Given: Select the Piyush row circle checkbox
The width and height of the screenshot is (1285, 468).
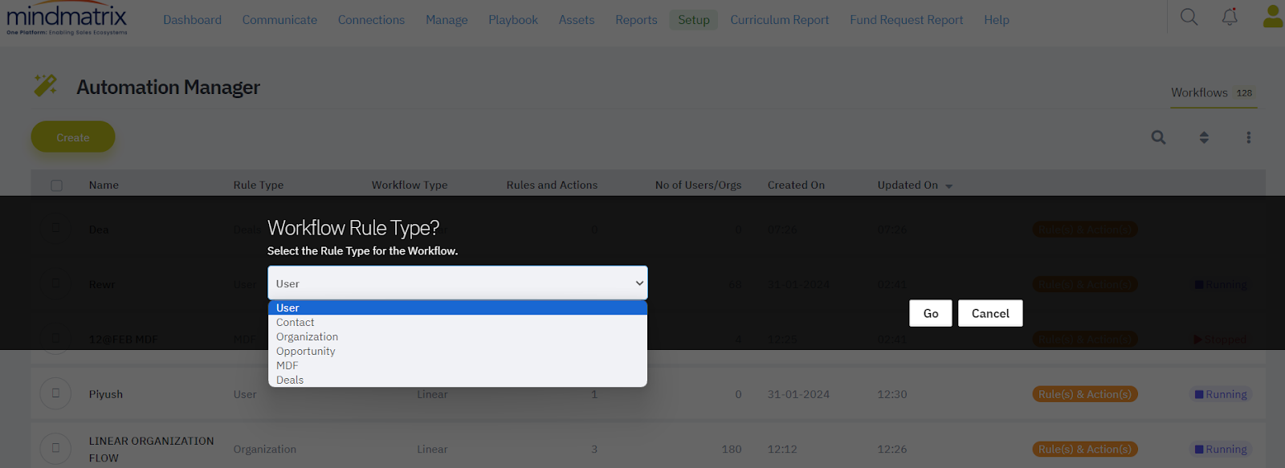Looking at the screenshot, I should point(55,393).
